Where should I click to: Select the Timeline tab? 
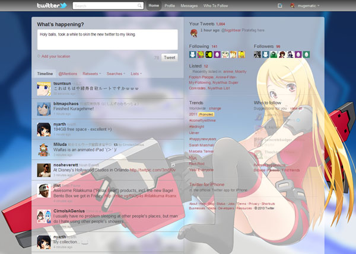click(x=45, y=73)
